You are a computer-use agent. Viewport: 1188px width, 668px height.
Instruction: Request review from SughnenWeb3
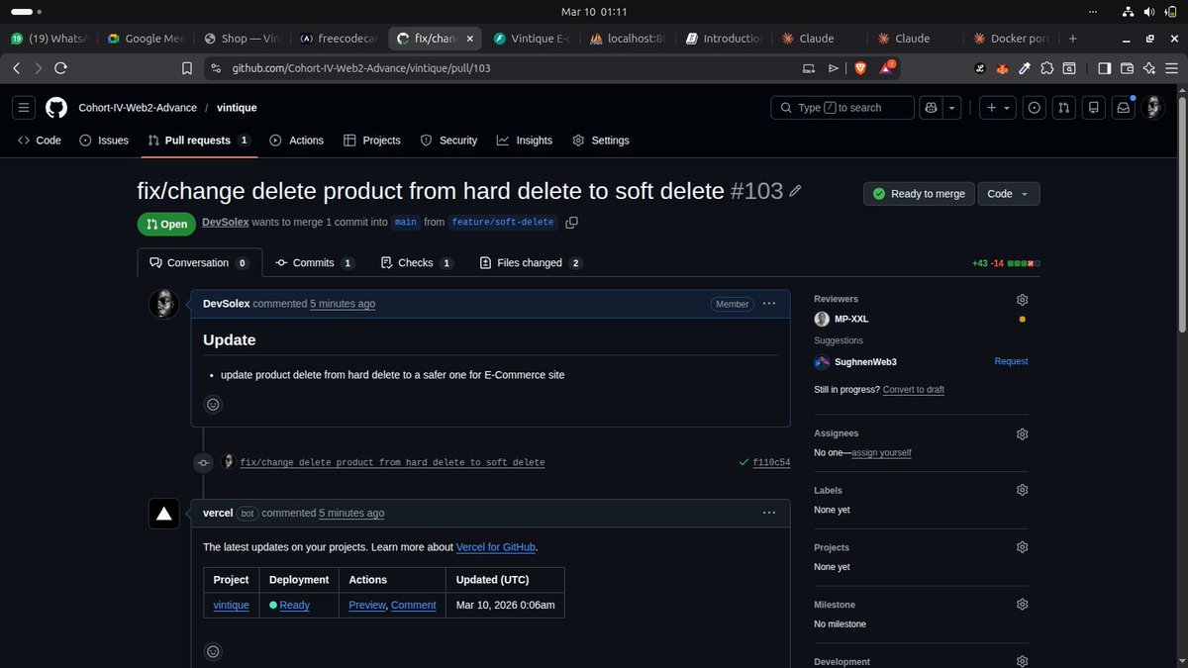[x=1011, y=362]
